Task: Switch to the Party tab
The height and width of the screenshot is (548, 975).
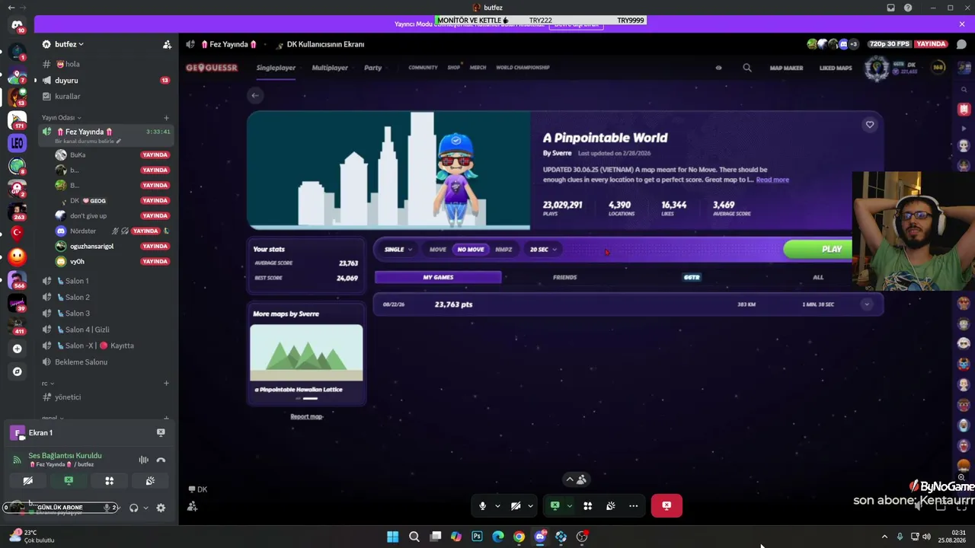Action: pos(372,68)
